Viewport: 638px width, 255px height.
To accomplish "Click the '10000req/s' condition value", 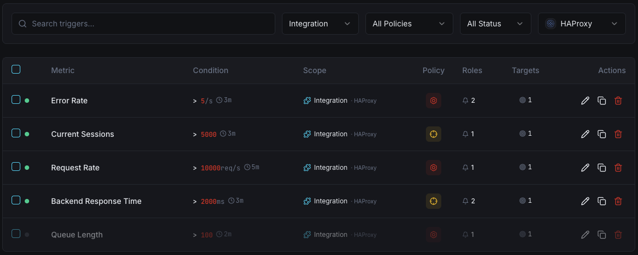I will pos(220,168).
